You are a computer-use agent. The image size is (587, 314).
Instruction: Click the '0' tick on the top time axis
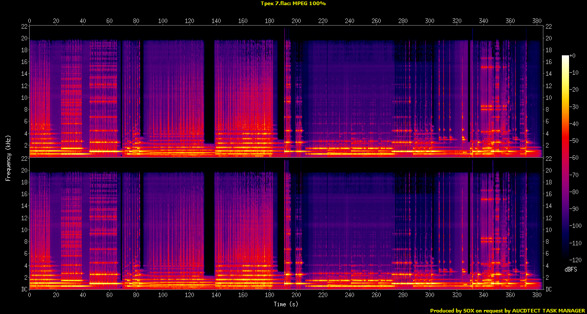(30, 21)
